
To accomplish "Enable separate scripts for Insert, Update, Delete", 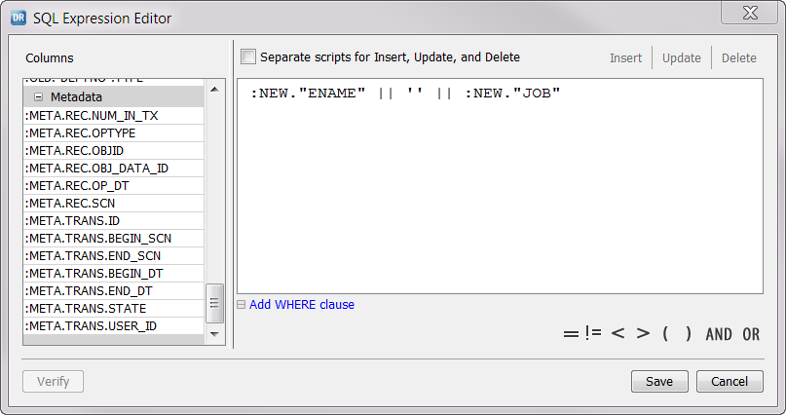I will (x=248, y=57).
